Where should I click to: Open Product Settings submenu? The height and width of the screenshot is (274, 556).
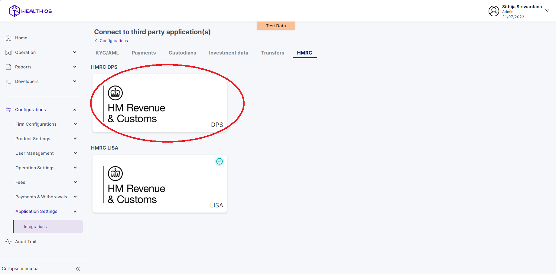33,139
